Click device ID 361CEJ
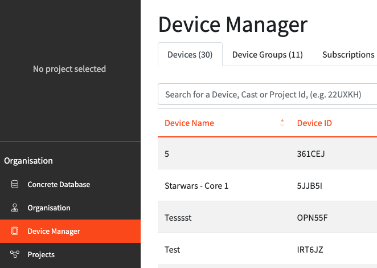377x268 pixels. click(x=311, y=154)
